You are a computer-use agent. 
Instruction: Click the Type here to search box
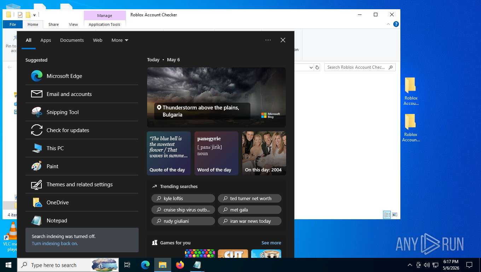pyautogui.click(x=69, y=265)
